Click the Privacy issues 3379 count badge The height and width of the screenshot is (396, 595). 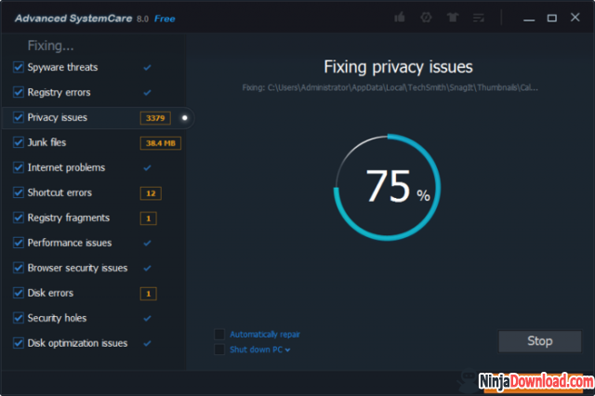coord(155,118)
